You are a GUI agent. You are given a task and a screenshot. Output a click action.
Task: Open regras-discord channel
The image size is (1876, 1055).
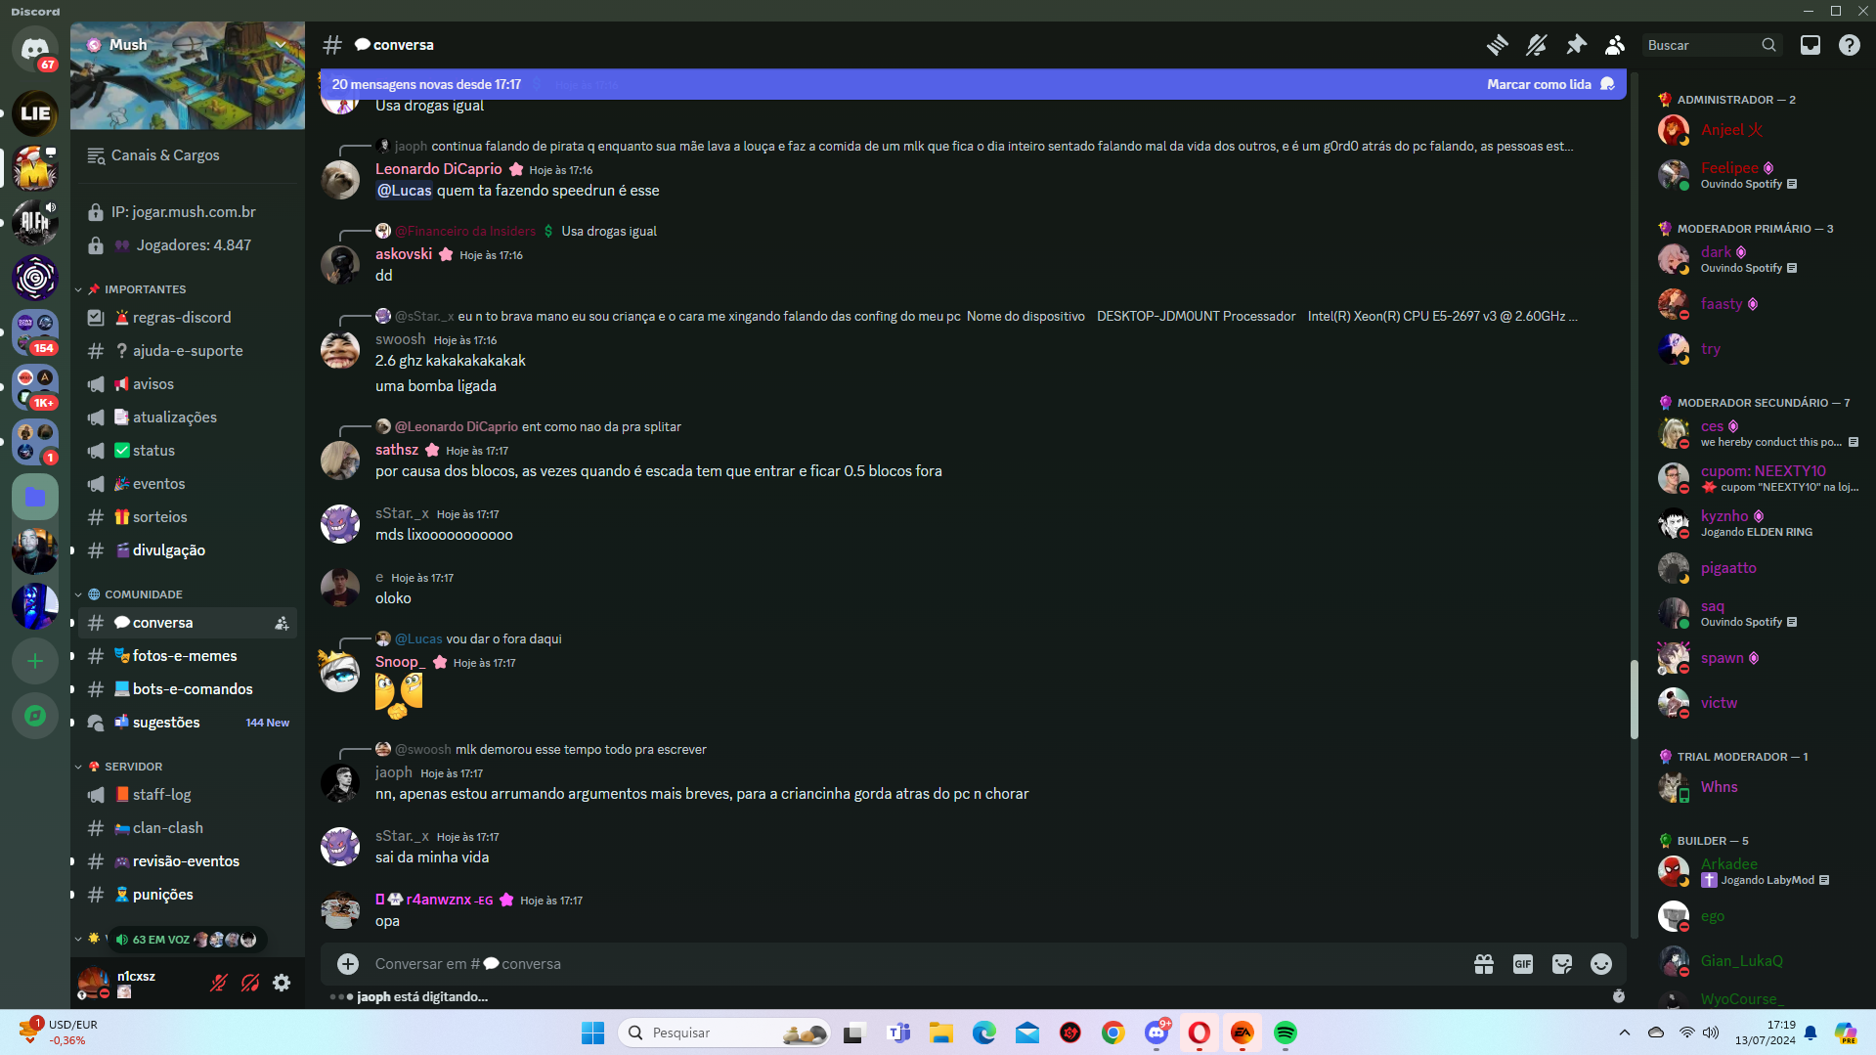pos(187,318)
